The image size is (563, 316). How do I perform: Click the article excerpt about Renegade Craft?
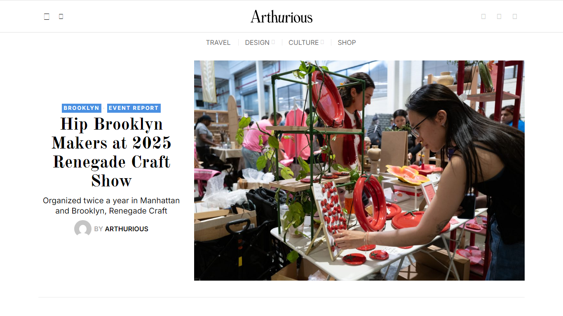click(111, 206)
